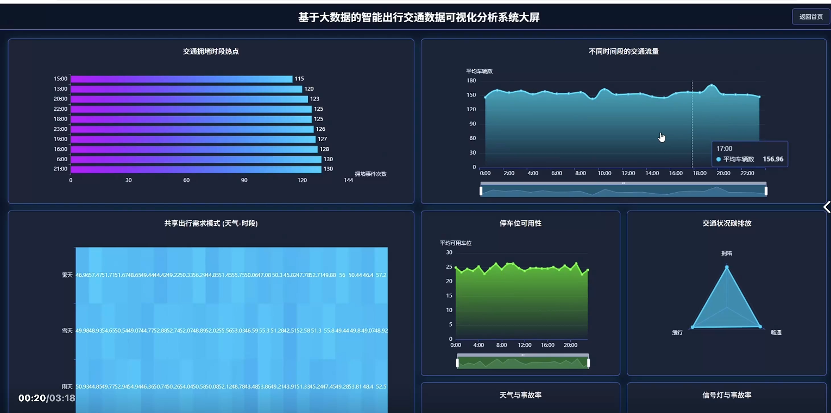The width and height of the screenshot is (831, 413).
Task: Click the 6:00 bar in the congestion hotspot chart
Action: pyautogui.click(x=196, y=159)
